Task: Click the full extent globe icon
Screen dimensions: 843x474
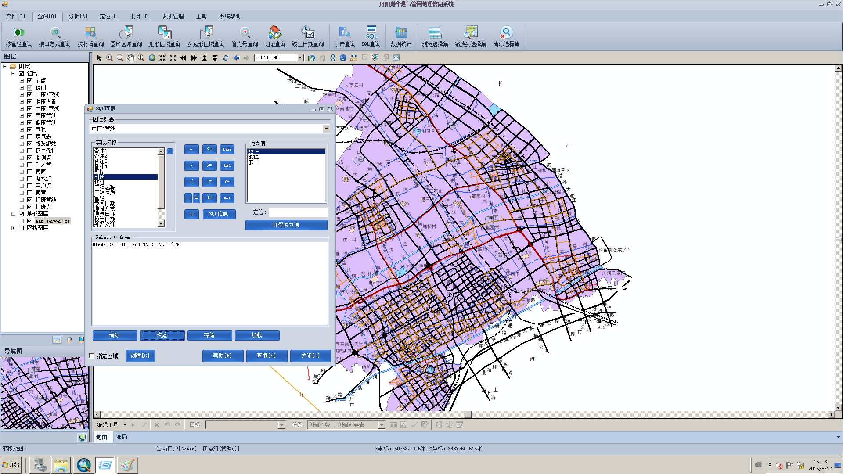Action: click(x=152, y=58)
